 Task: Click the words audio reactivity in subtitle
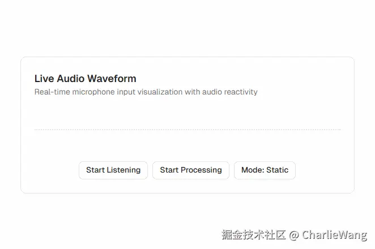point(230,92)
